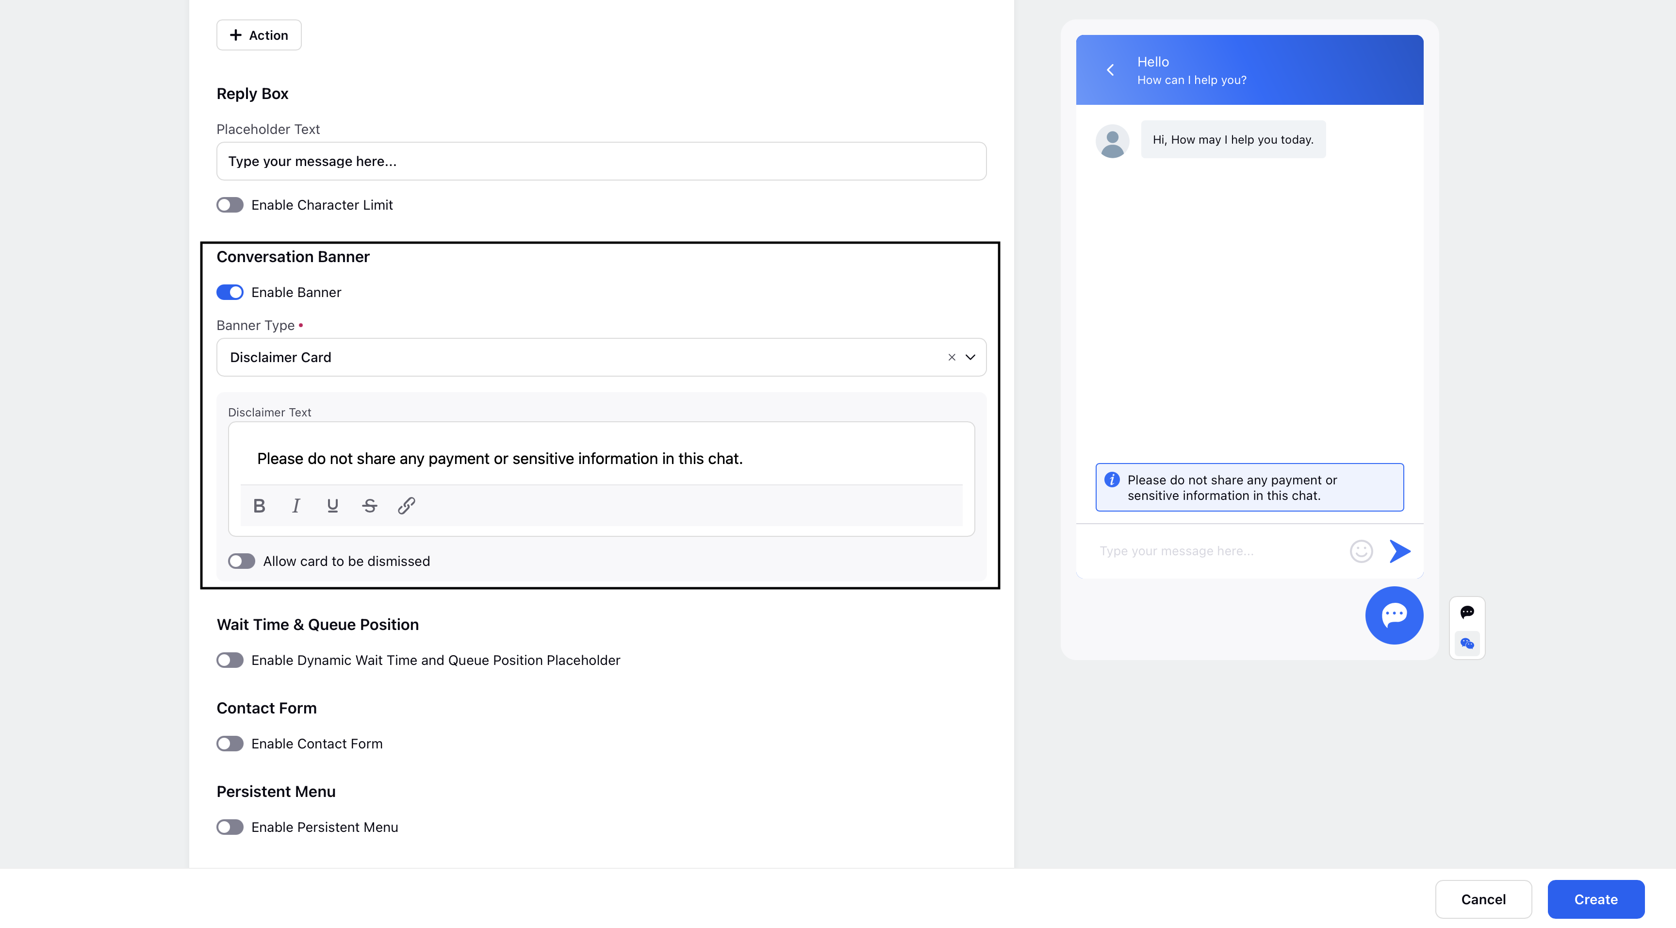The width and height of the screenshot is (1676, 928).
Task: Apply bold formatting to disclaimer text
Action: (259, 506)
